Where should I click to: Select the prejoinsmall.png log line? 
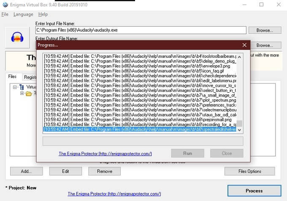(140, 120)
